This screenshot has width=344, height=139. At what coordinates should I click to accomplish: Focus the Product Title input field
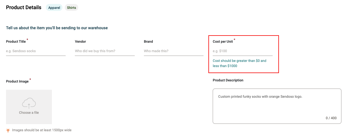point(36,51)
